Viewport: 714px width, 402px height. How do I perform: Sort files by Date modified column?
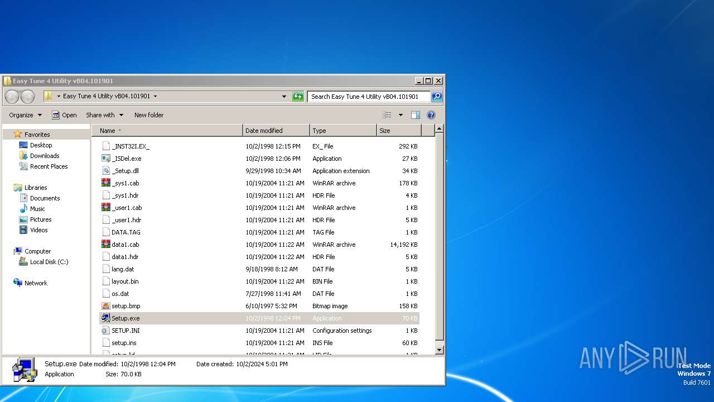coord(276,131)
